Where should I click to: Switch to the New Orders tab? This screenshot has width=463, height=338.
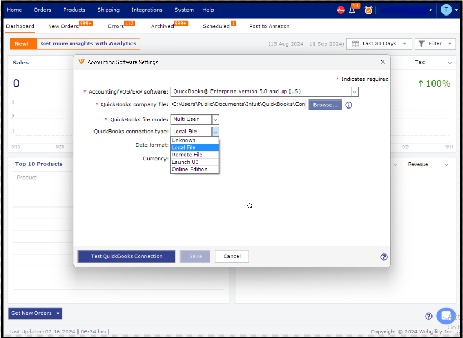[63, 26]
